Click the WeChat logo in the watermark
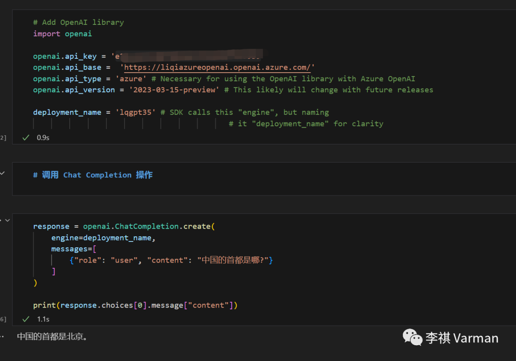Viewport: 516px width, 361px height. 412,337
